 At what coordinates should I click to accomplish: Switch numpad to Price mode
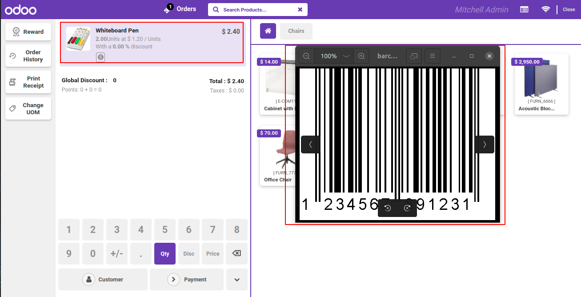[x=213, y=254]
